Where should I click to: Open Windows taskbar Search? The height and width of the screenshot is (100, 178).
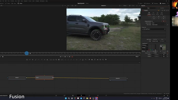click(x=69, y=98)
